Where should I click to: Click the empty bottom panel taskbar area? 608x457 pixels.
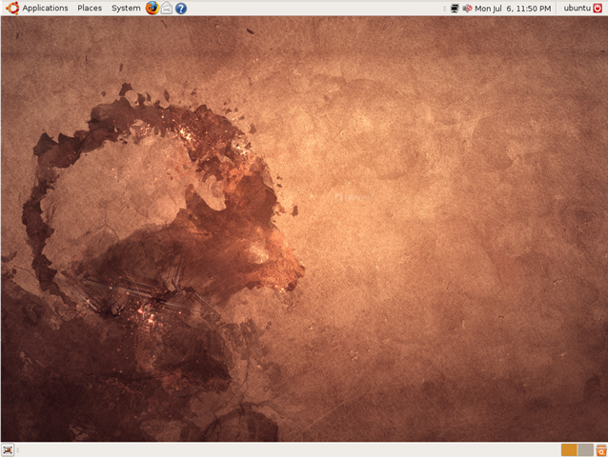(289, 450)
